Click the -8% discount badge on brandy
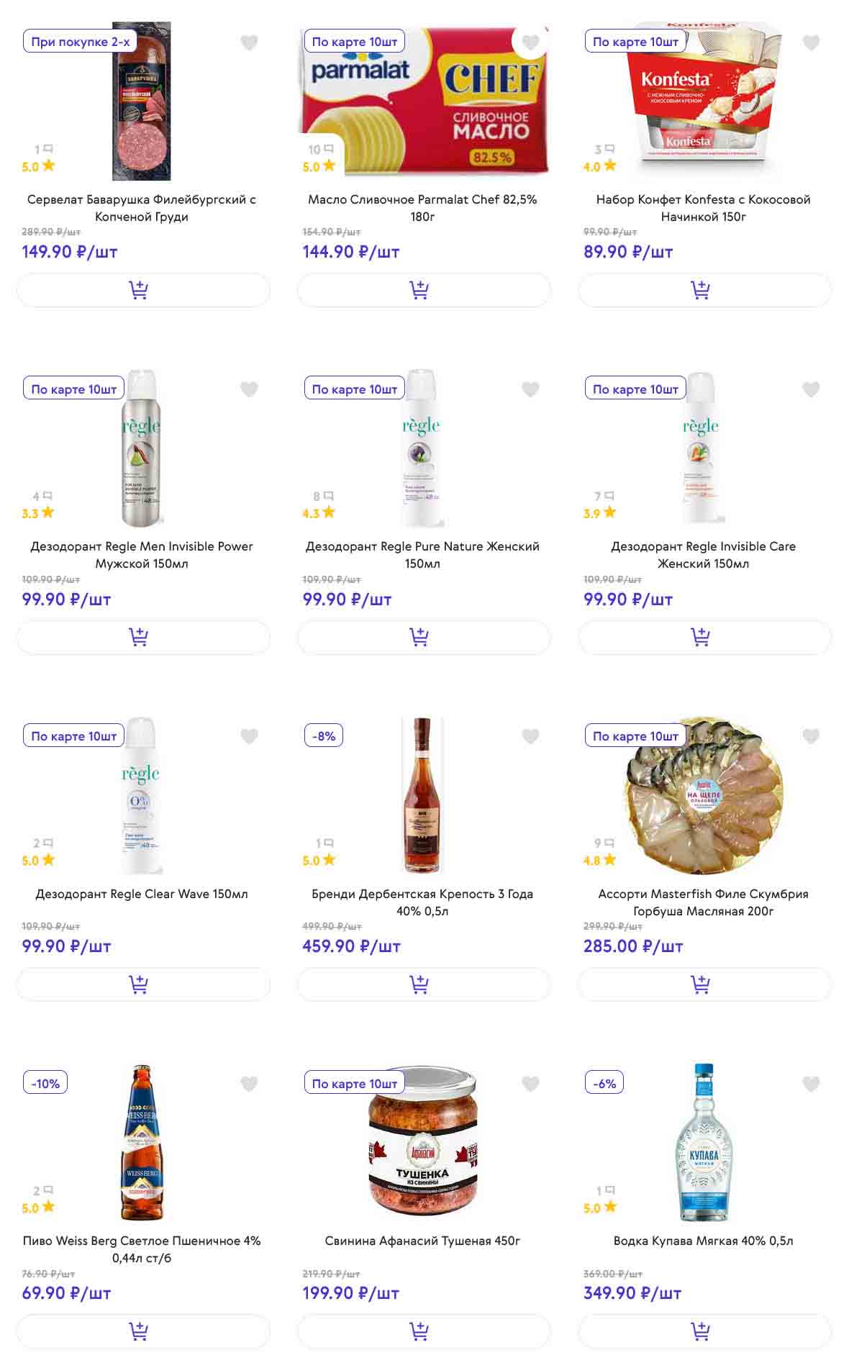Viewport: 849px width, 1363px height. click(x=324, y=736)
